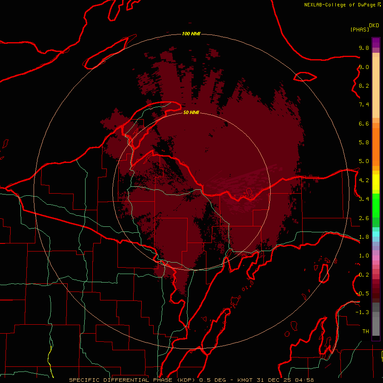Click the TH label on the scale
This screenshot has width=383, height=383.
(x=366, y=332)
